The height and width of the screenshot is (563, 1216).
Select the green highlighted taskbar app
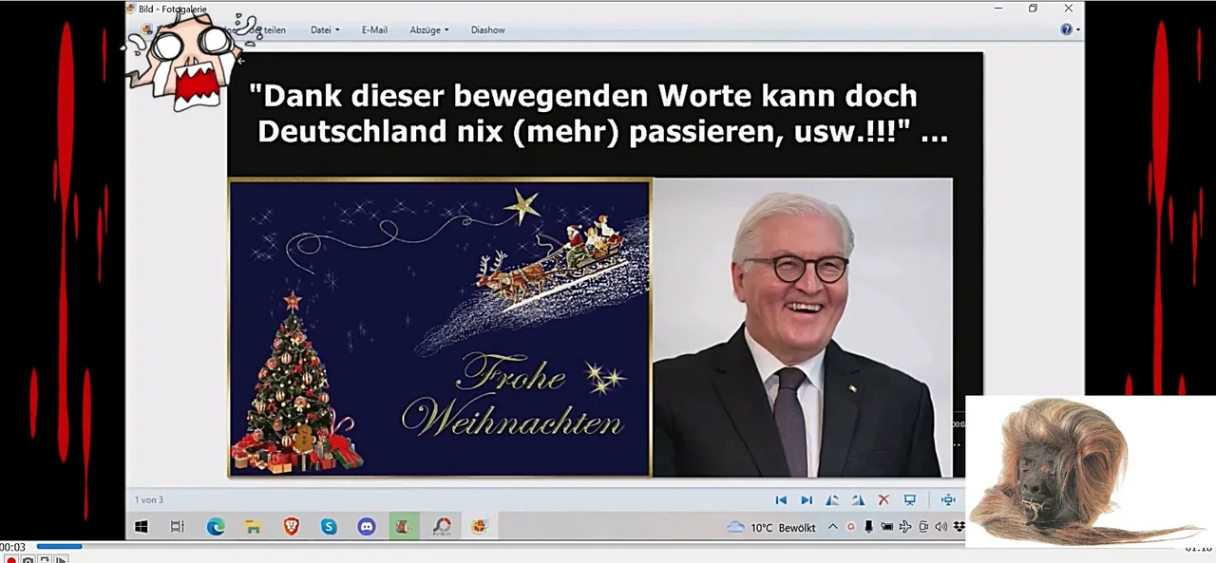[x=404, y=527]
